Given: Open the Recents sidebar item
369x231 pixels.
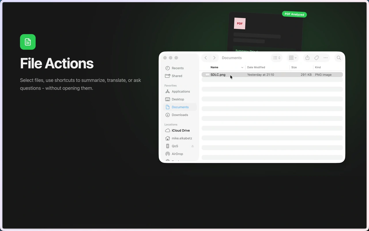Looking at the screenshot, I should tap(177, 68).
